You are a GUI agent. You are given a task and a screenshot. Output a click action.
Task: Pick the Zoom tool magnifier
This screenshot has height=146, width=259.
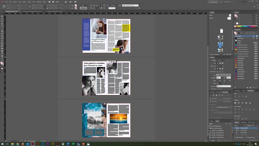[2, 58]
